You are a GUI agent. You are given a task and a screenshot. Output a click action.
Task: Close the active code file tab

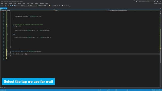tap(6, 8)
